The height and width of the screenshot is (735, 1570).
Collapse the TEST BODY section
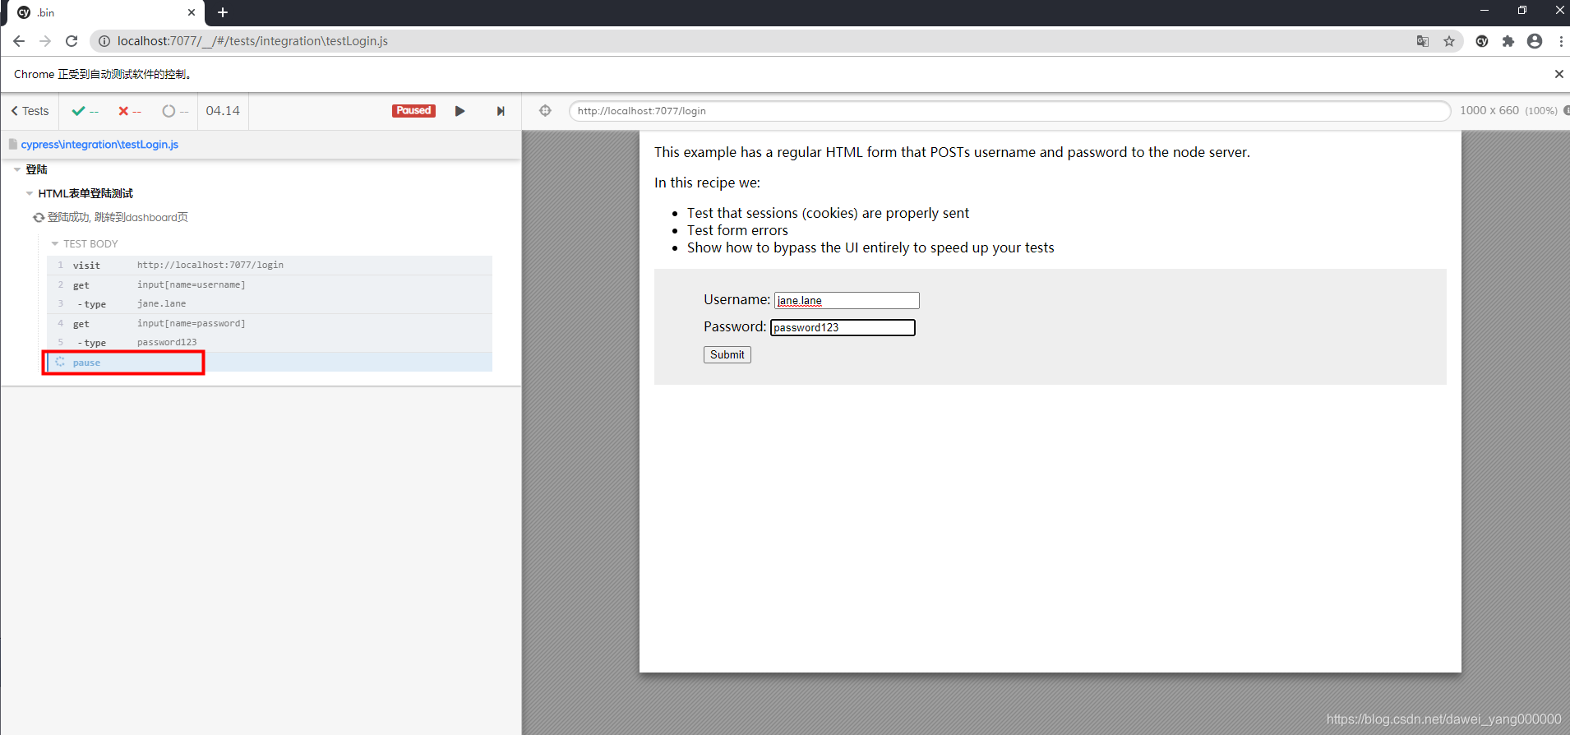55,244
